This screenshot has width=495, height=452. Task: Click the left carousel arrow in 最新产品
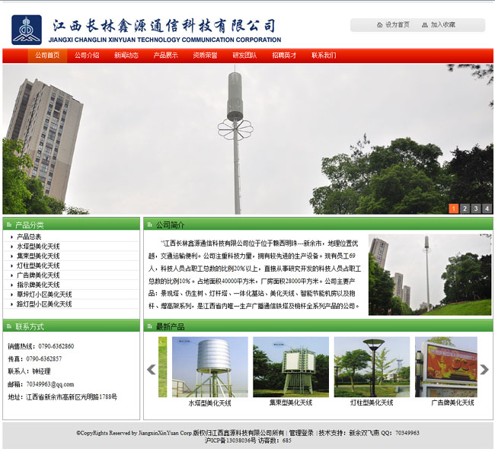[x=151, y=370]
